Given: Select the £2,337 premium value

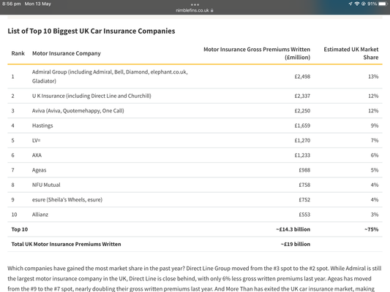Looking at the screenshot, I should (302, 96).
